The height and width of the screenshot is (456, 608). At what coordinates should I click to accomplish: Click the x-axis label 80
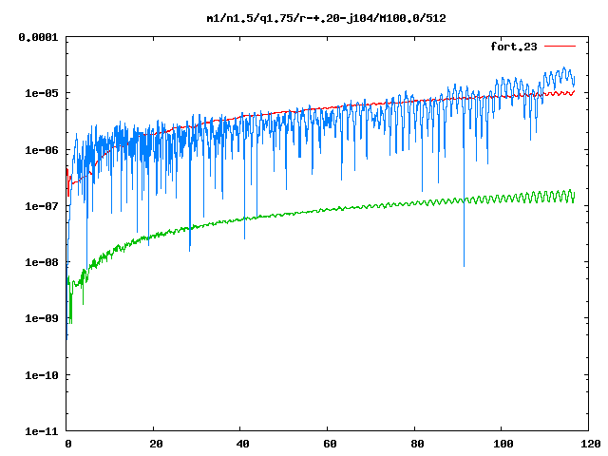tap(417, 444)
